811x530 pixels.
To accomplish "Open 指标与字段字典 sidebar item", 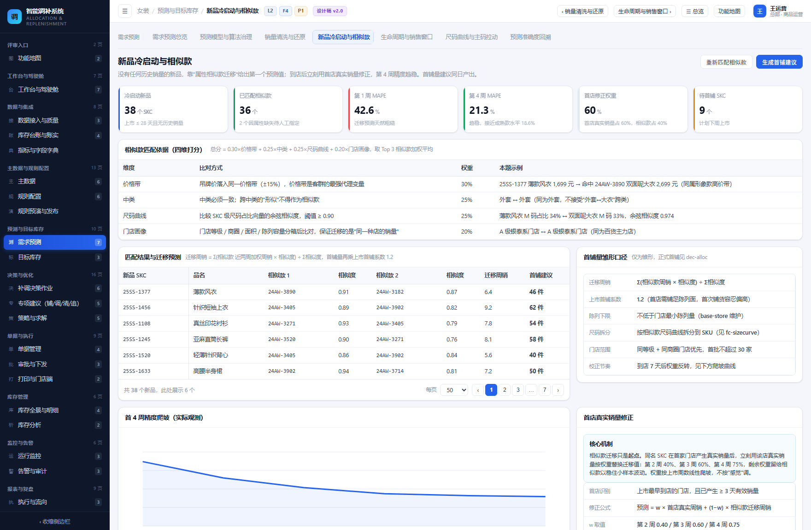I will point(55,151).
